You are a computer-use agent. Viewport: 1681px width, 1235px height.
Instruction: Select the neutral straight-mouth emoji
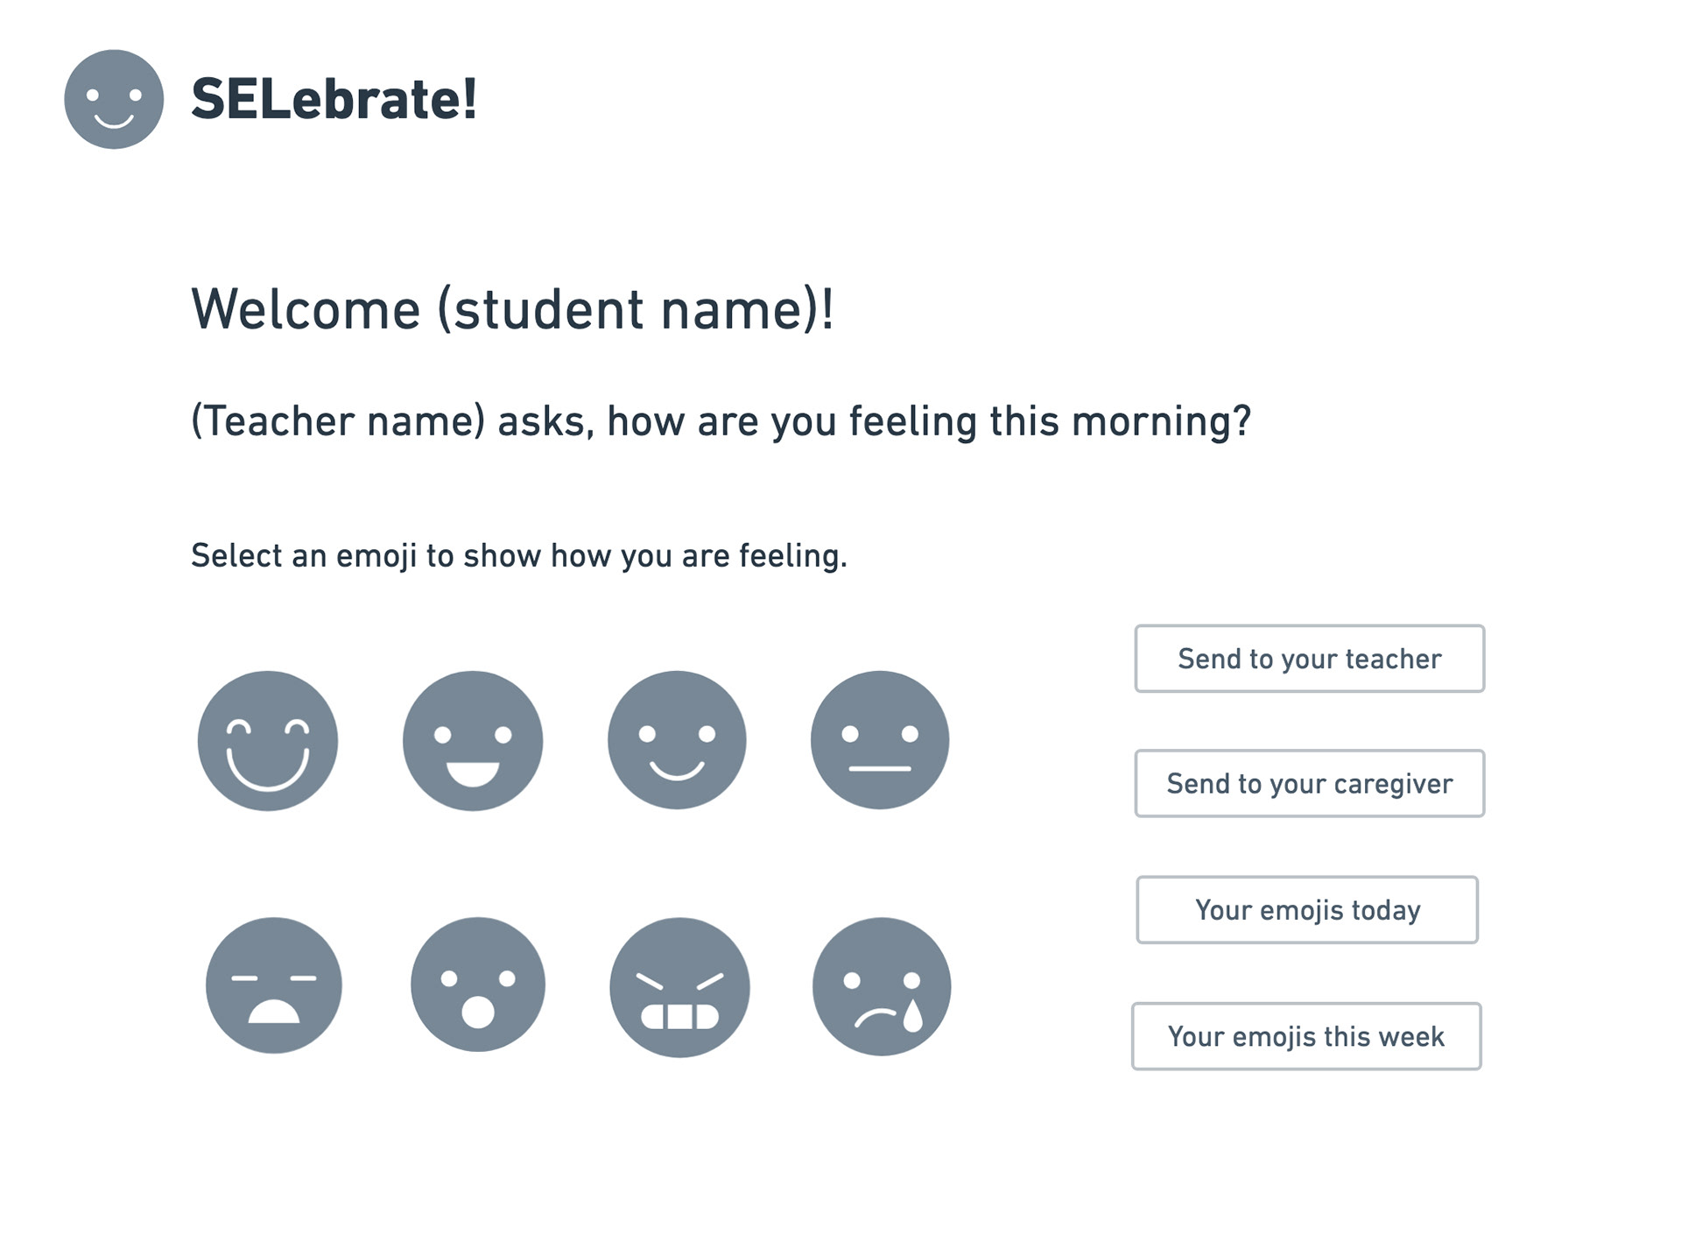pyautogui.click(x=880, y=740)
